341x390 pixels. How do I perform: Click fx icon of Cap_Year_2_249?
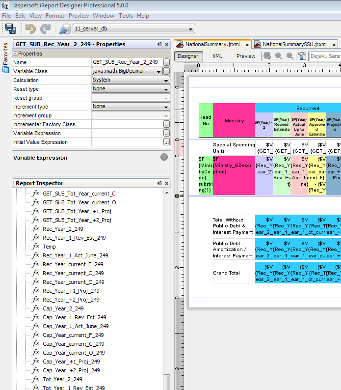click(x=36, y=308)
